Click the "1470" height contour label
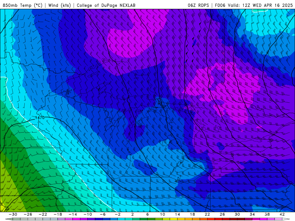The width and height of the screenshot is (295, 221). point(40,117)
